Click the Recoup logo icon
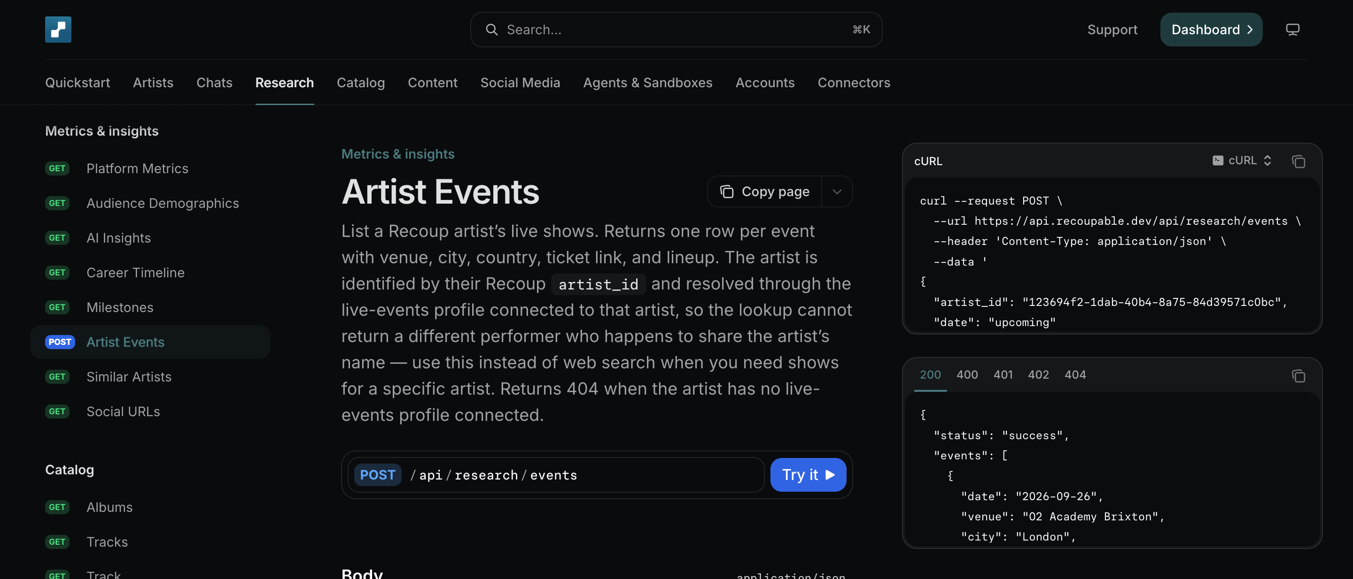This screenshot has width=1353, height=579. coord(58,30)
